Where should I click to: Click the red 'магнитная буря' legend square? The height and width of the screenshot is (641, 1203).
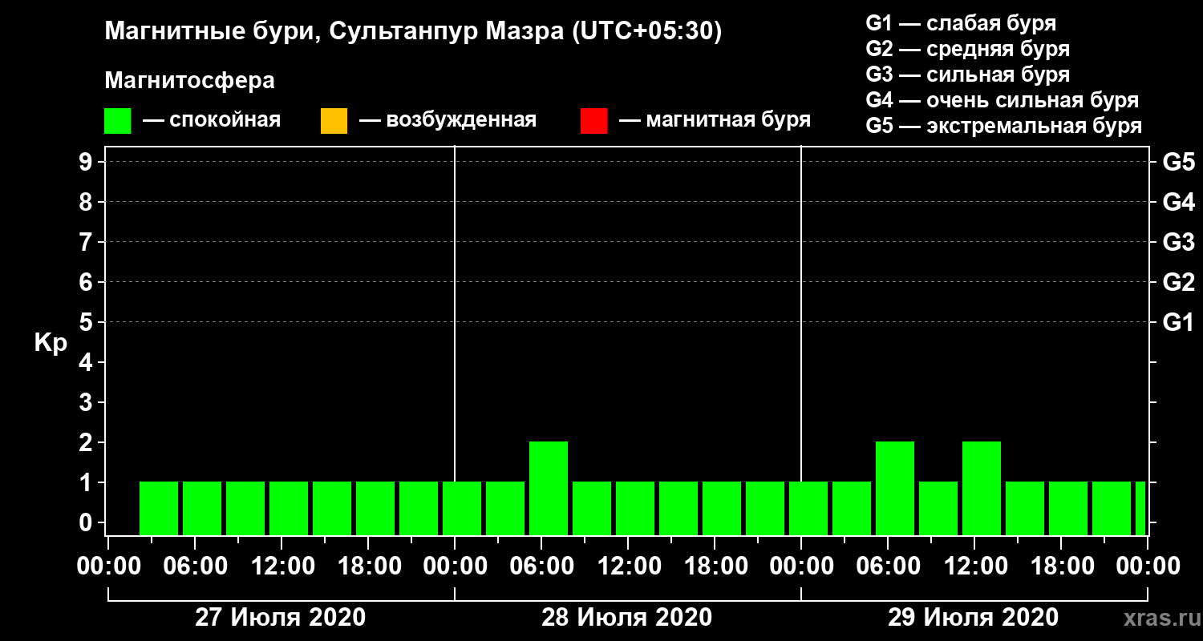pos(593,121)
